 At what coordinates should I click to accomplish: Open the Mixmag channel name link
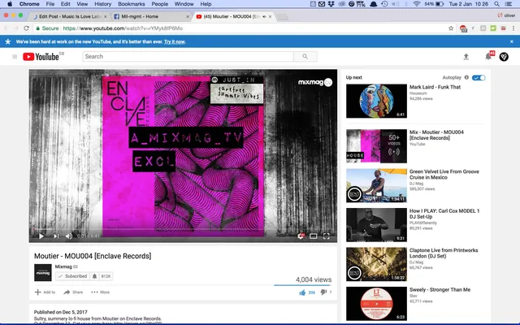pyautogui.click(x=63, y=266)
